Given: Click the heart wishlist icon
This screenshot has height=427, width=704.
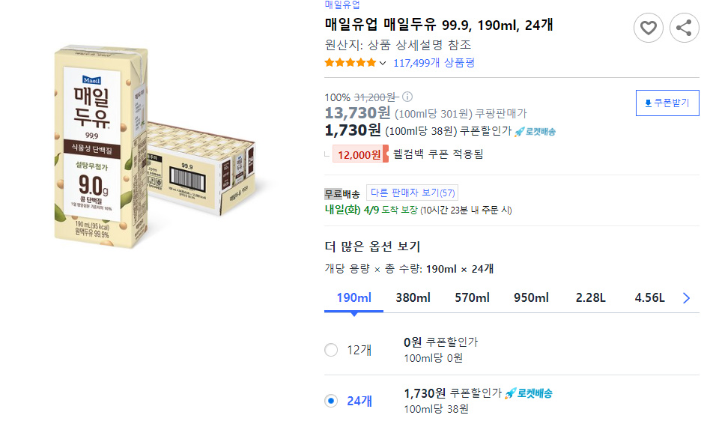Looking at the screenshot, I should tap(648, 28).
